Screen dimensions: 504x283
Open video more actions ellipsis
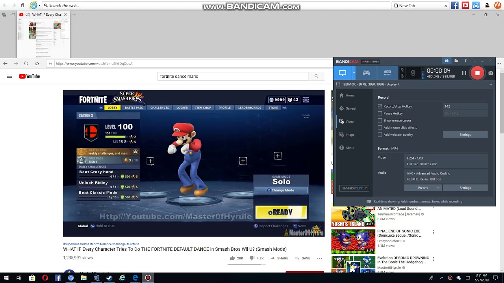pos(319,258)
